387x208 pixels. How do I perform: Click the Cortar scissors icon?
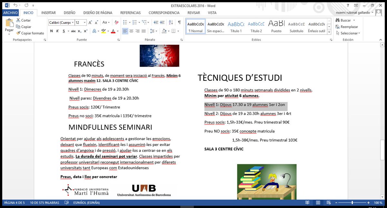[x=18, y=20]
